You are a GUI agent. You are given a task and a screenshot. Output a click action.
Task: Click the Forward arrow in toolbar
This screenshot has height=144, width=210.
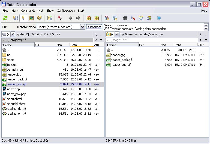click(78, 18)
